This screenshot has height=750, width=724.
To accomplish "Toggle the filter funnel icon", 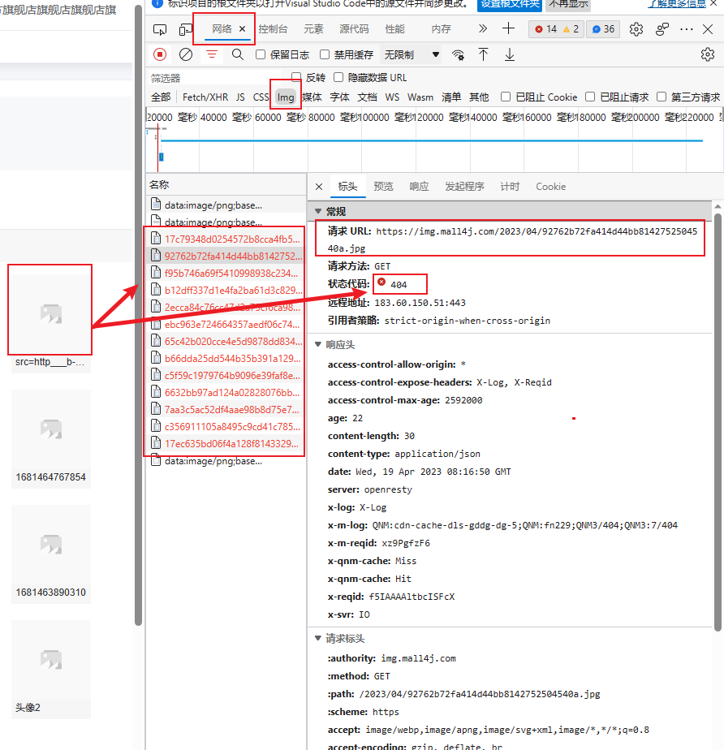I will (212, 54).
